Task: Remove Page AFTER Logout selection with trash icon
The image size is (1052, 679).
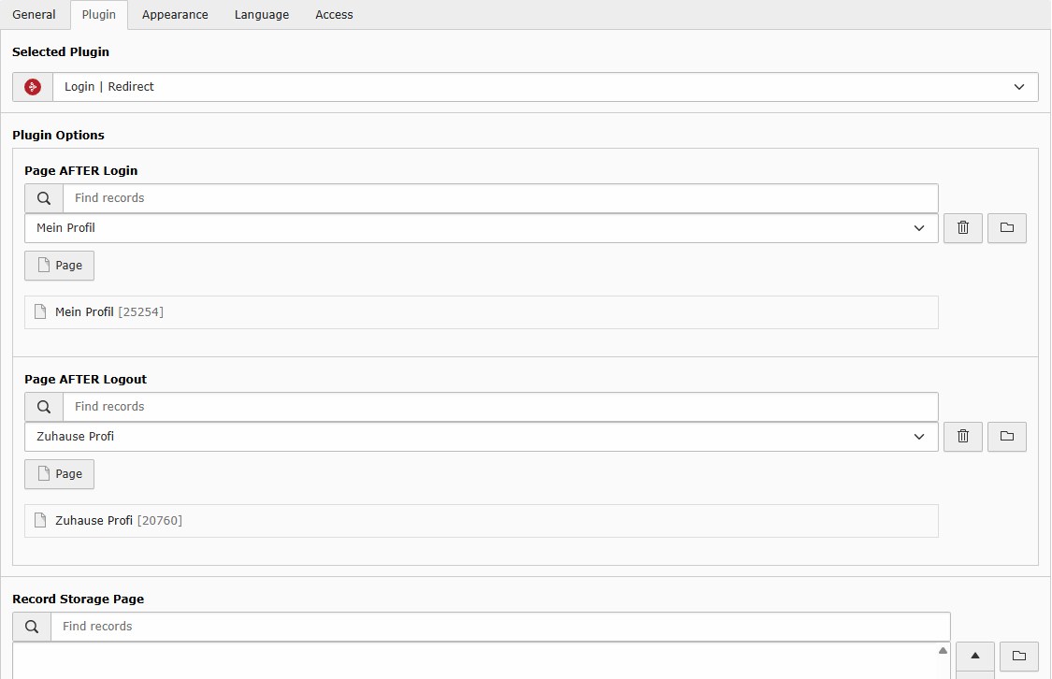Action: (x=963, y=437)
